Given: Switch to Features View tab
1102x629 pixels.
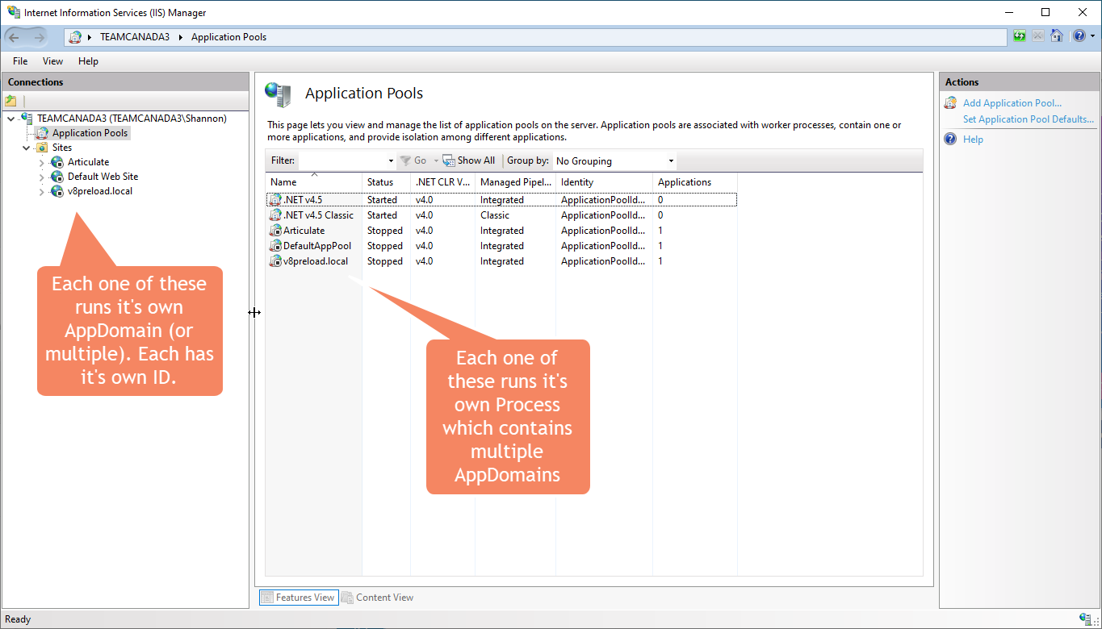Looking at the screenshot, I should (298, 598).
